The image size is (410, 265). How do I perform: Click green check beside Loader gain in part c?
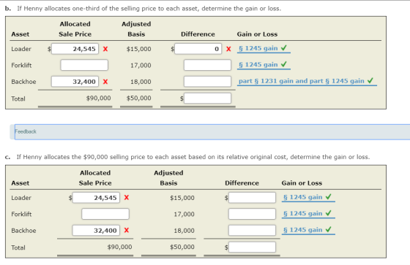coord(329,196)
